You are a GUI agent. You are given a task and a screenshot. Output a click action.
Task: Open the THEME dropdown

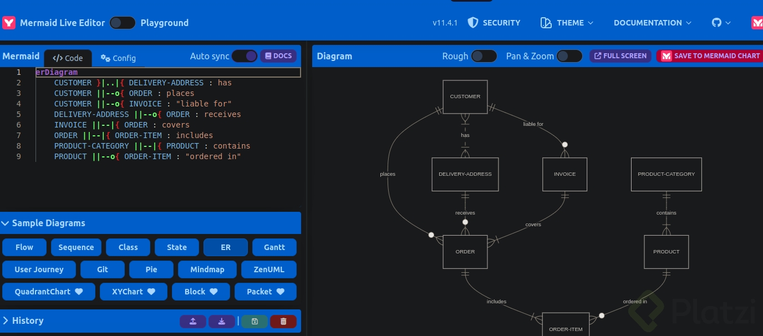click(567, 23)
